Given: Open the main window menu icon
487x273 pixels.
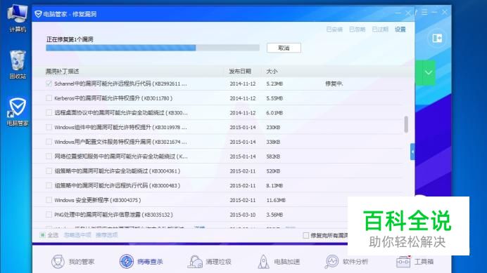Looking at the screenshot, I should [x=424, y=13].
